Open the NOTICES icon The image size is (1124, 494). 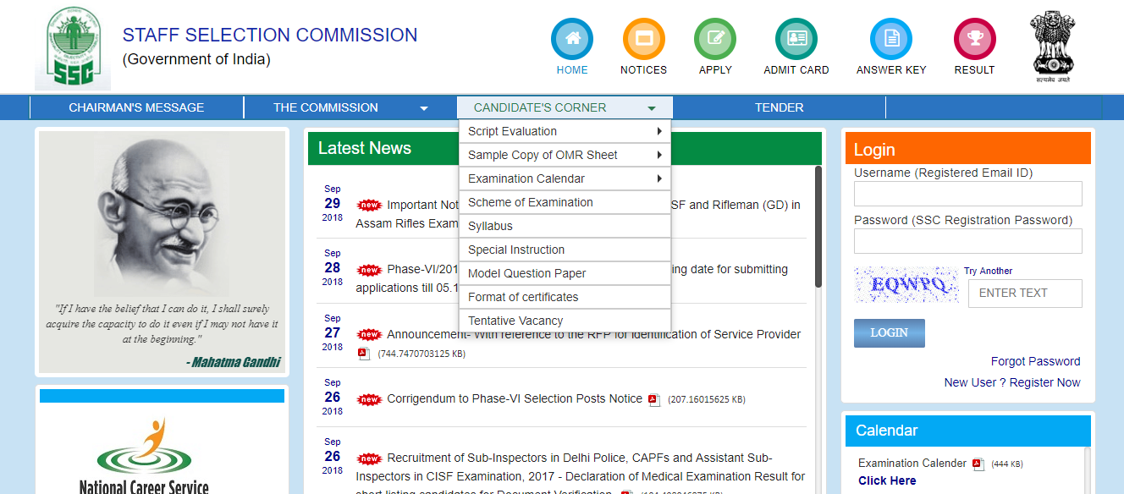tap(643, 39)
